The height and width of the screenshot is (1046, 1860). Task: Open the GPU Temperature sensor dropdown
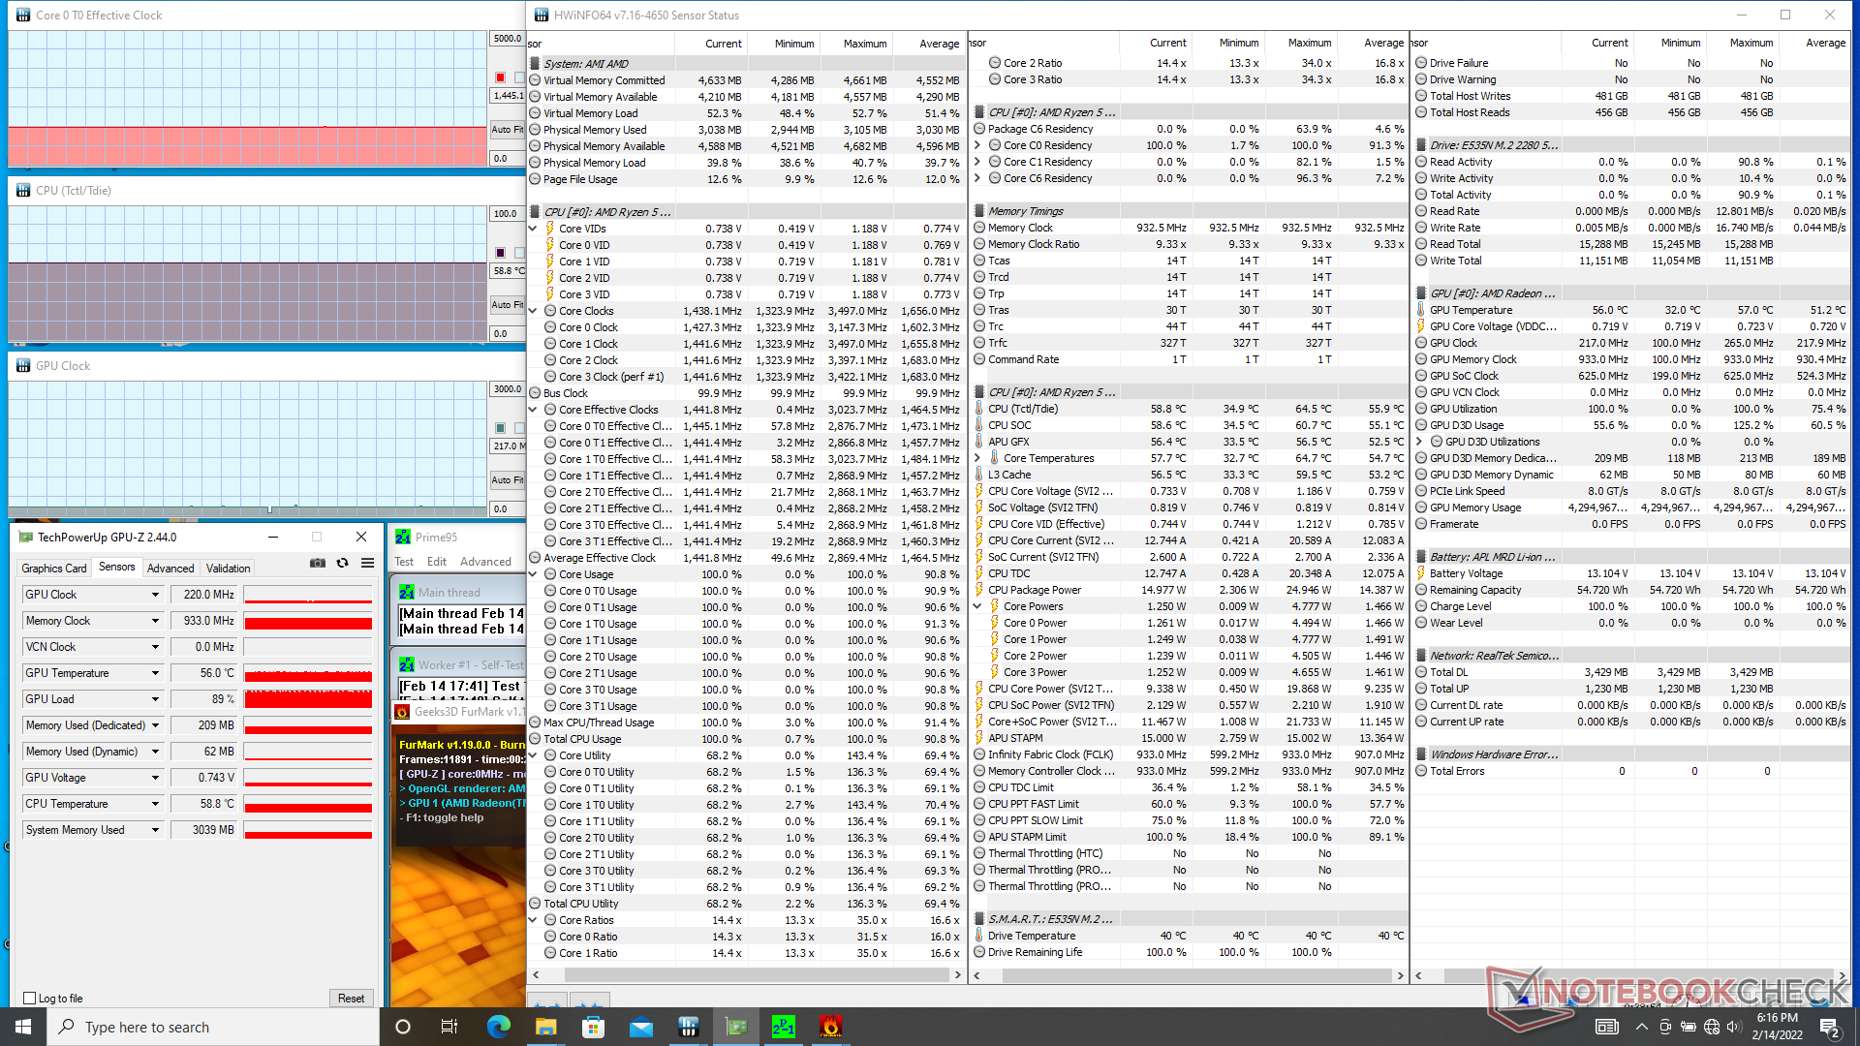(154, 673)
